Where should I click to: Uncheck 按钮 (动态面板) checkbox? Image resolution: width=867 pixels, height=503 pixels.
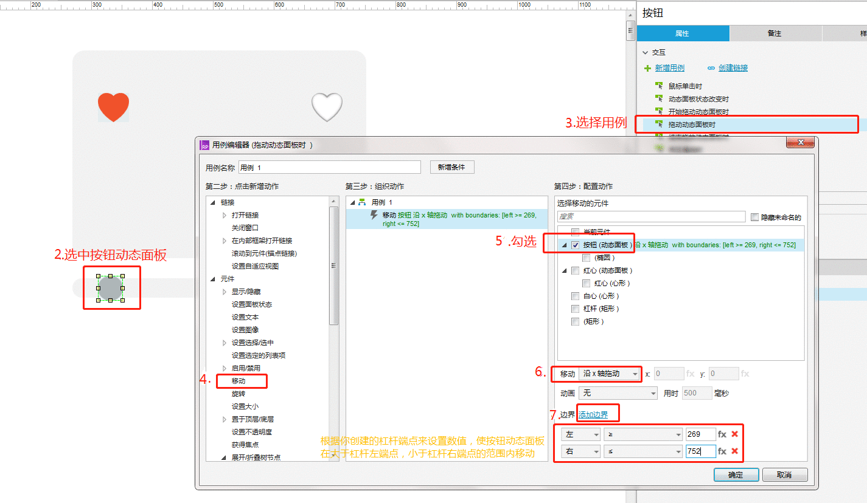click(x=575, y=245)
